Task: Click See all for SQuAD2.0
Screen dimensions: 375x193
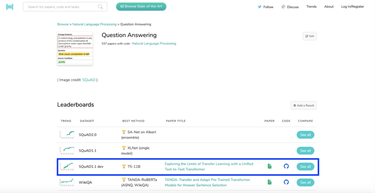Action: coord(305,135)
